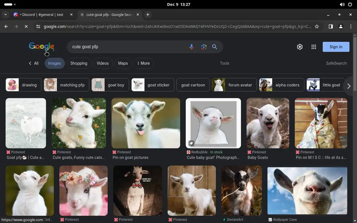Open the Chrome profile menu

(341, 26)
